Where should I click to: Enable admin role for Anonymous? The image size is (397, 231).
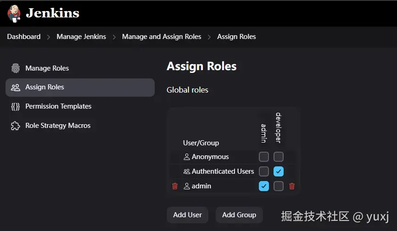pos(264,157)
